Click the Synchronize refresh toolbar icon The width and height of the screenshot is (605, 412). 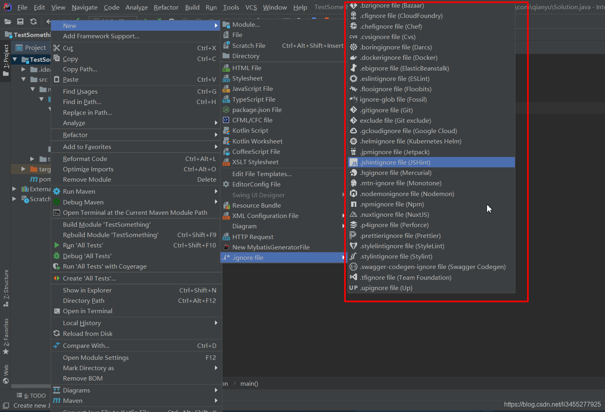33,22
